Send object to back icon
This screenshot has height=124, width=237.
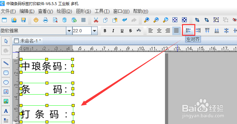click(207, 20)
